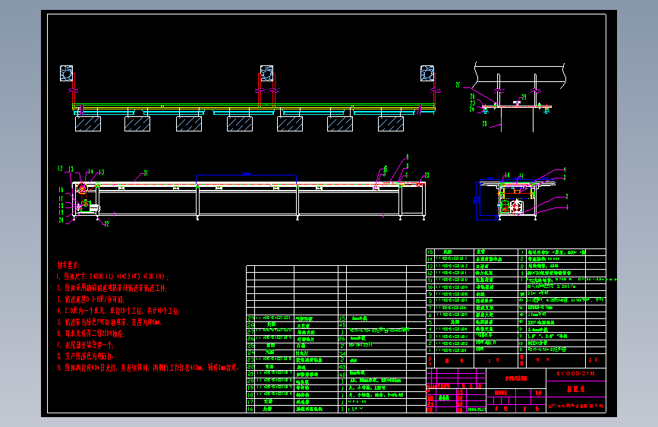Viewport: 658px width, 427px height.
Task: Select the first hatched workstation box from left
Action: [88, 124]
